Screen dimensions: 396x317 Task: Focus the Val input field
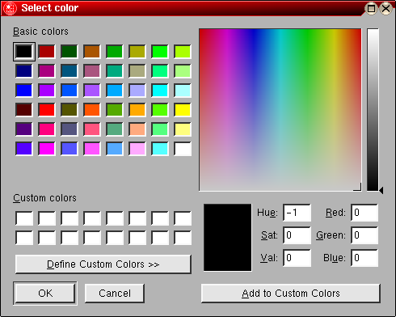(297, 258)
